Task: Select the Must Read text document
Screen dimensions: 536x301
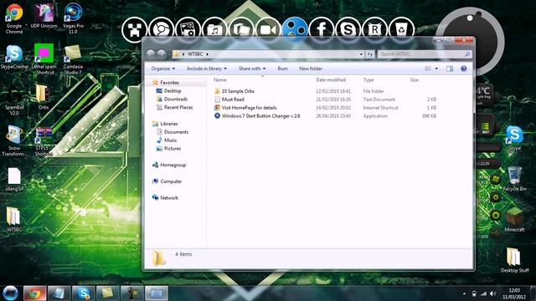Action: pyautogui.click(x=233, y=99)
